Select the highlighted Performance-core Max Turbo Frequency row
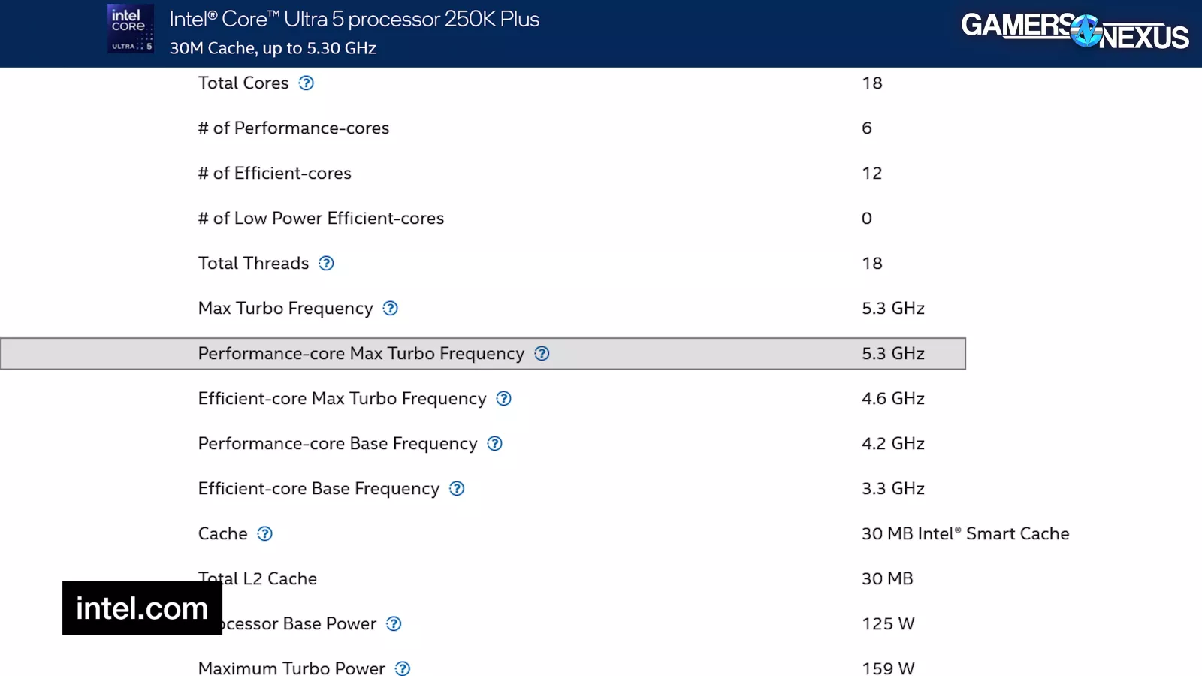The image size is (1202, 676). point(482,354)
